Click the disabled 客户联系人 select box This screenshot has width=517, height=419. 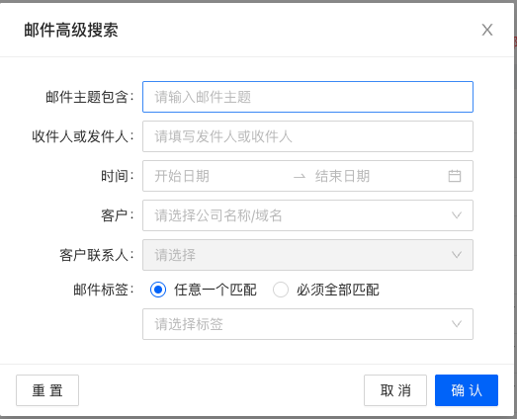click(x=307, y=255)
